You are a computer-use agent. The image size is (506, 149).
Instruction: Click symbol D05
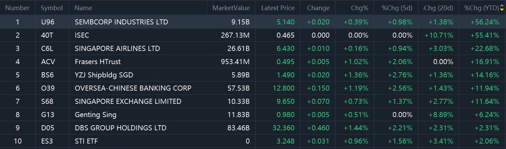point(47,128)
